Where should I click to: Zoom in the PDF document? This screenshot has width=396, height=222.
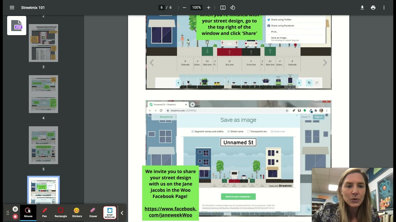coord(209,7)
